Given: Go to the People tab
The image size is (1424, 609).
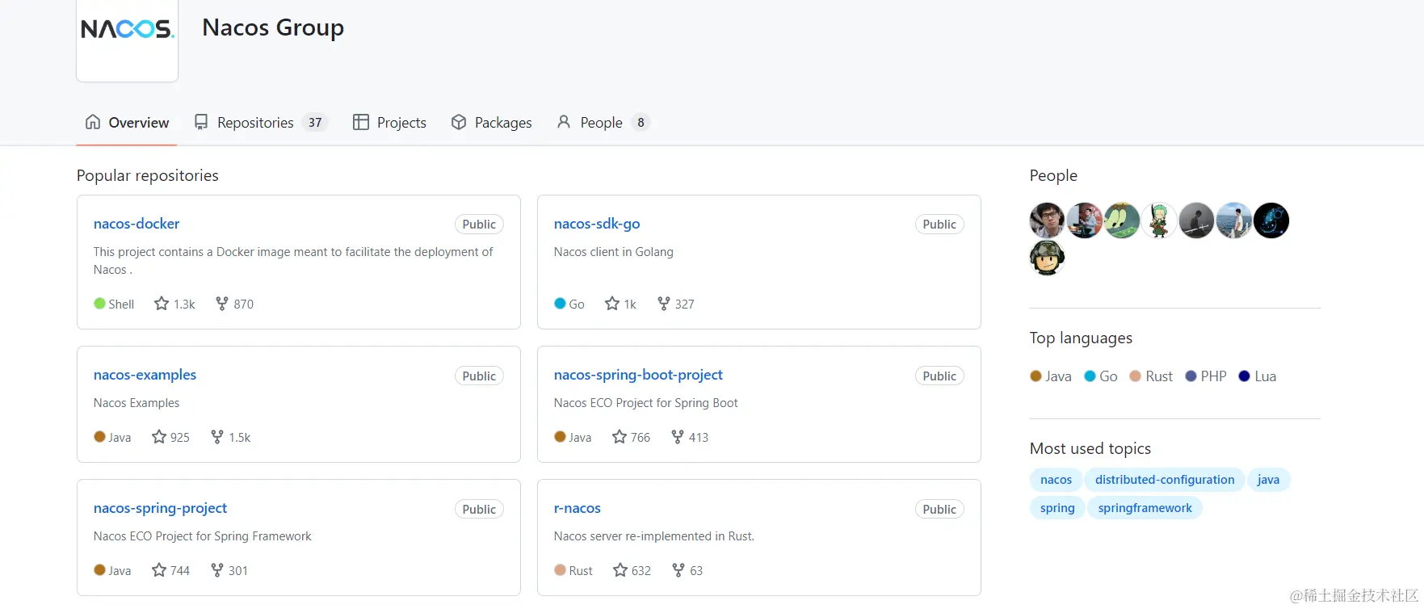Looking at the screenshot, I should (x=601, y=123).
